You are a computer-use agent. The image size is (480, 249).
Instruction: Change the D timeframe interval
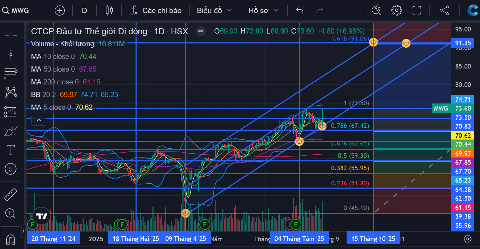point(84,10)
